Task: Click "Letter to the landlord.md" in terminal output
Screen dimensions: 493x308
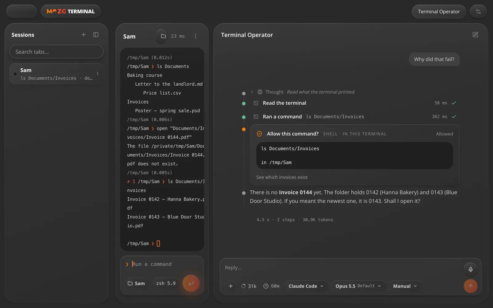Action: point(169,84)
